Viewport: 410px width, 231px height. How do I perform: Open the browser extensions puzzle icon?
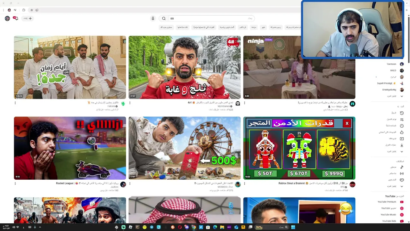pyautogui.click(x=24, y=10)
